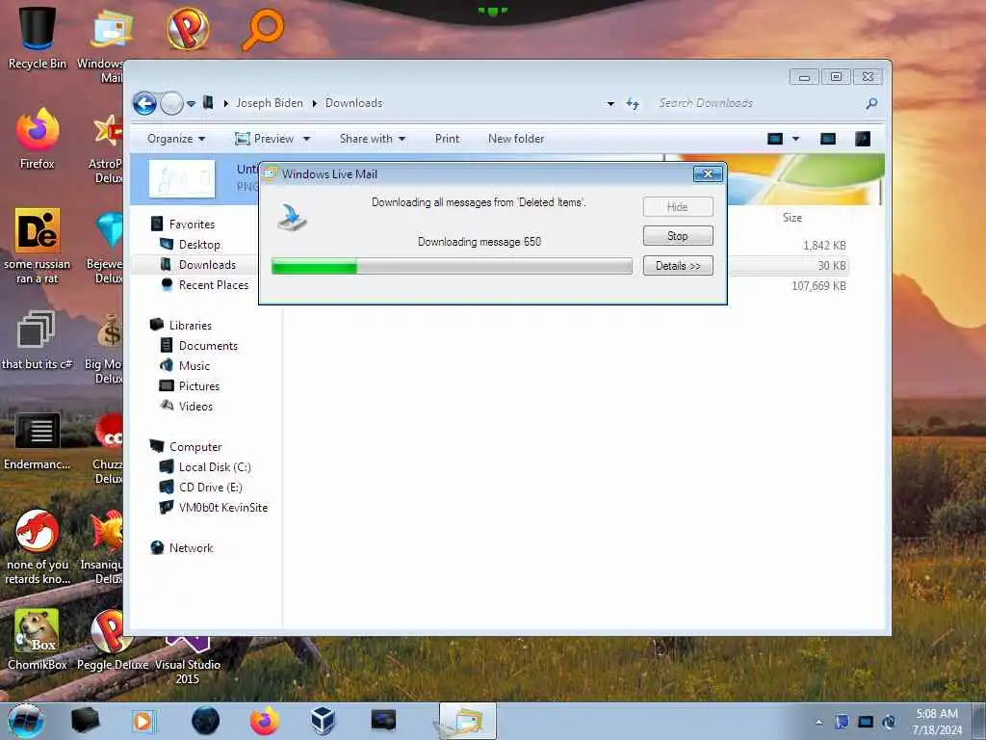Open the Explorer help icon
Image resolution: width=986 pixels, height=740 pixels.
click(862, 139)
